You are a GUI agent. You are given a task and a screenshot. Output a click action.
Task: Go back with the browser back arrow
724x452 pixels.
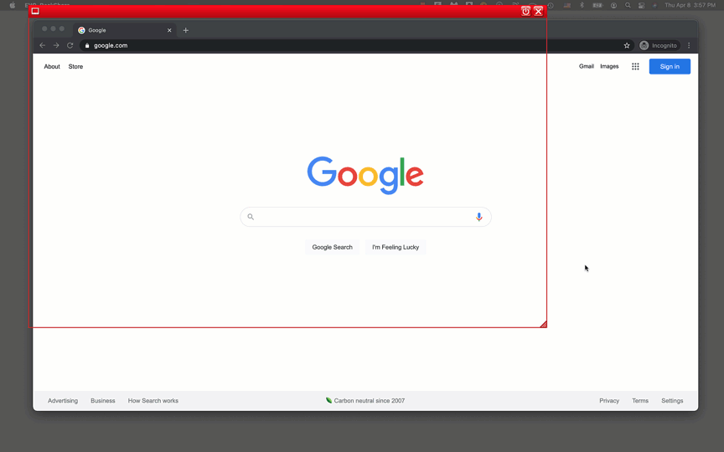(43, 45)
